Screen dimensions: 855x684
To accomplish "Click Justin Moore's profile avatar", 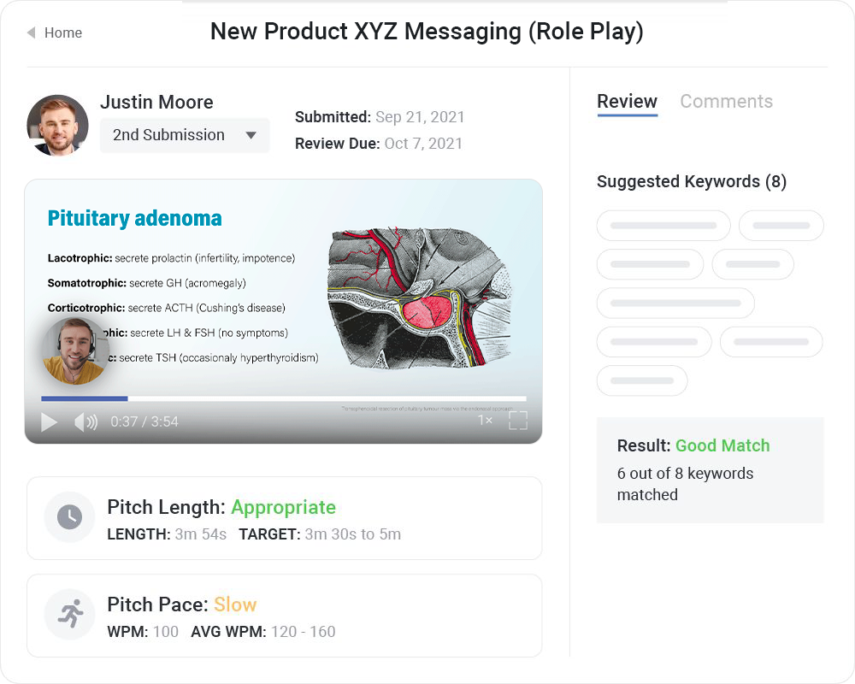I will pyautogui.click(x=58, y=125).
